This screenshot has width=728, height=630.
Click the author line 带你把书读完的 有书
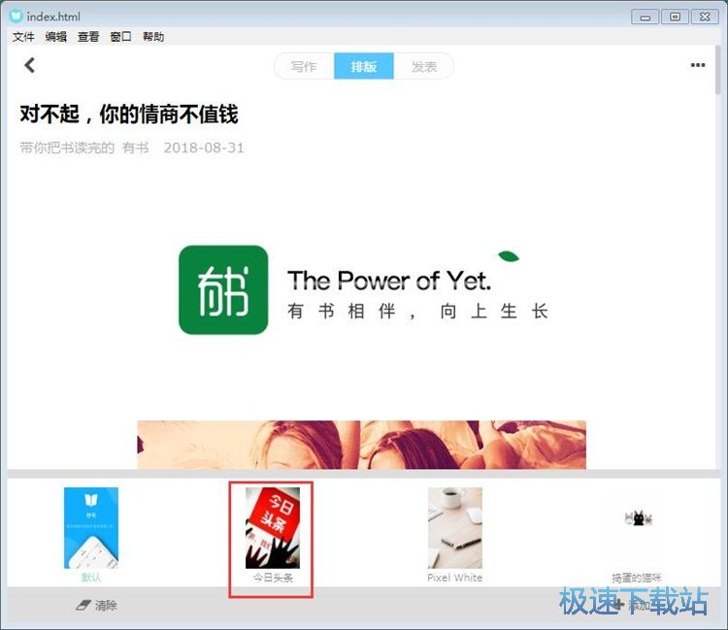[84, 148]
